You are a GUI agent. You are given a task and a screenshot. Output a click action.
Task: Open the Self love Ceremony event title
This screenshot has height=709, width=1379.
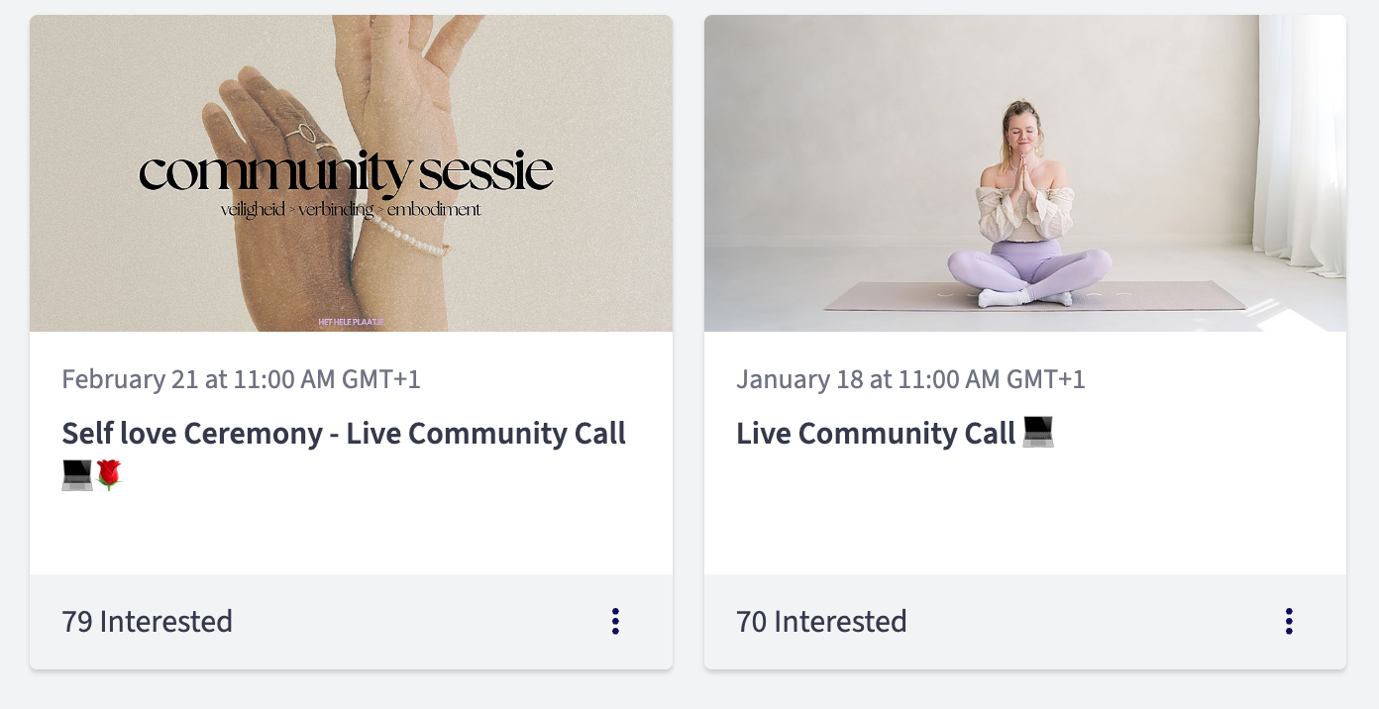tap(344, 434)
